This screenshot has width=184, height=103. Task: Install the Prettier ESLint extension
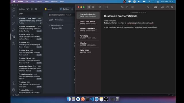(x=39, y=63)
